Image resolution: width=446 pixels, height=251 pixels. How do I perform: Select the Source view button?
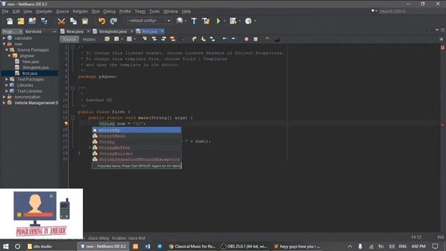pos(70,39)
